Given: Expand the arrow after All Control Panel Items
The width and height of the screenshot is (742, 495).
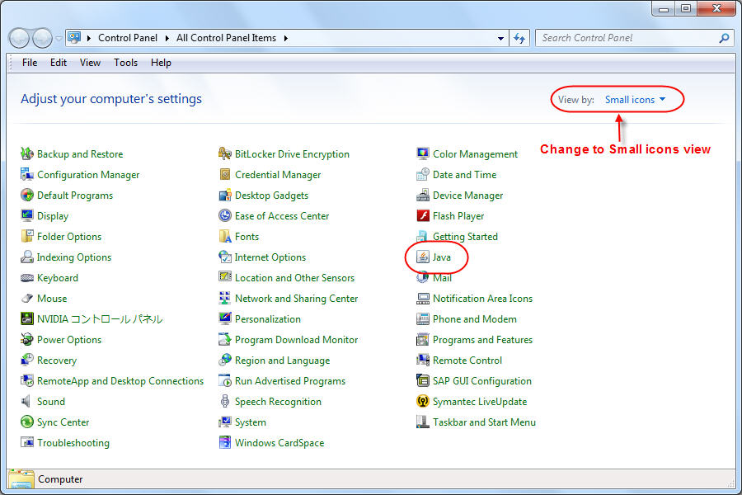Looking at the screenshot, I should click(286, 38).
